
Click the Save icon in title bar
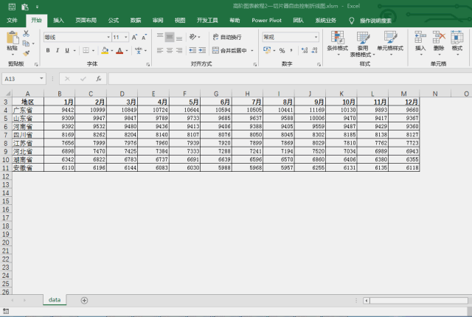pyautogui.click(x=12, y=7)
